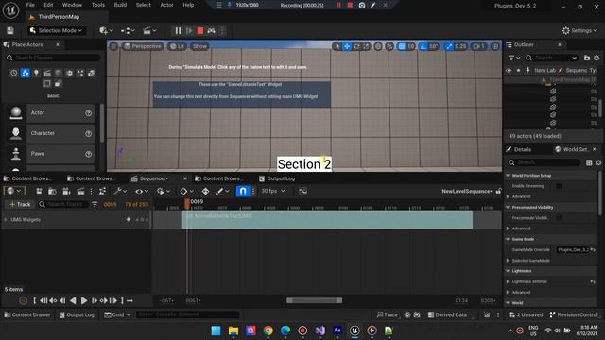Activate the viewport select arrow tool
Screen dimensions: 605x340
pyautogui.click(x=337, y=46)
